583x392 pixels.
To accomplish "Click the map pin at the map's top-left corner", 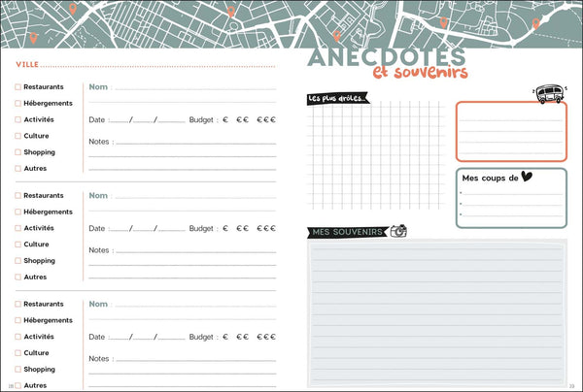I will tap(73, 9).
